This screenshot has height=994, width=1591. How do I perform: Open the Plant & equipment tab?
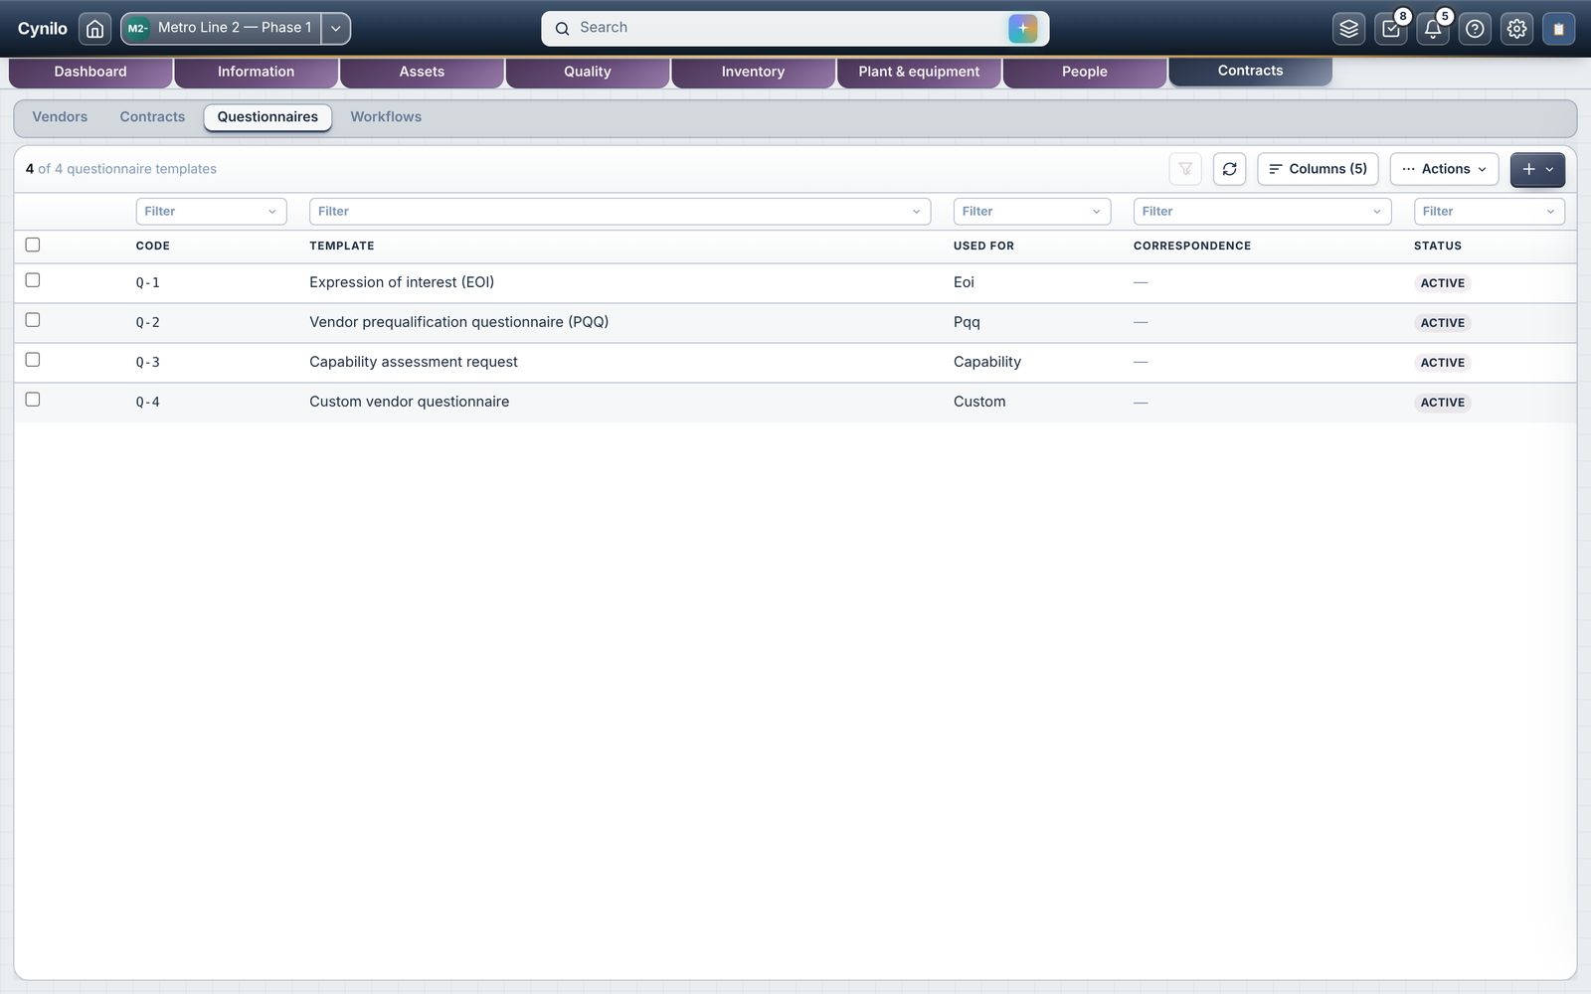pos(919,72)
